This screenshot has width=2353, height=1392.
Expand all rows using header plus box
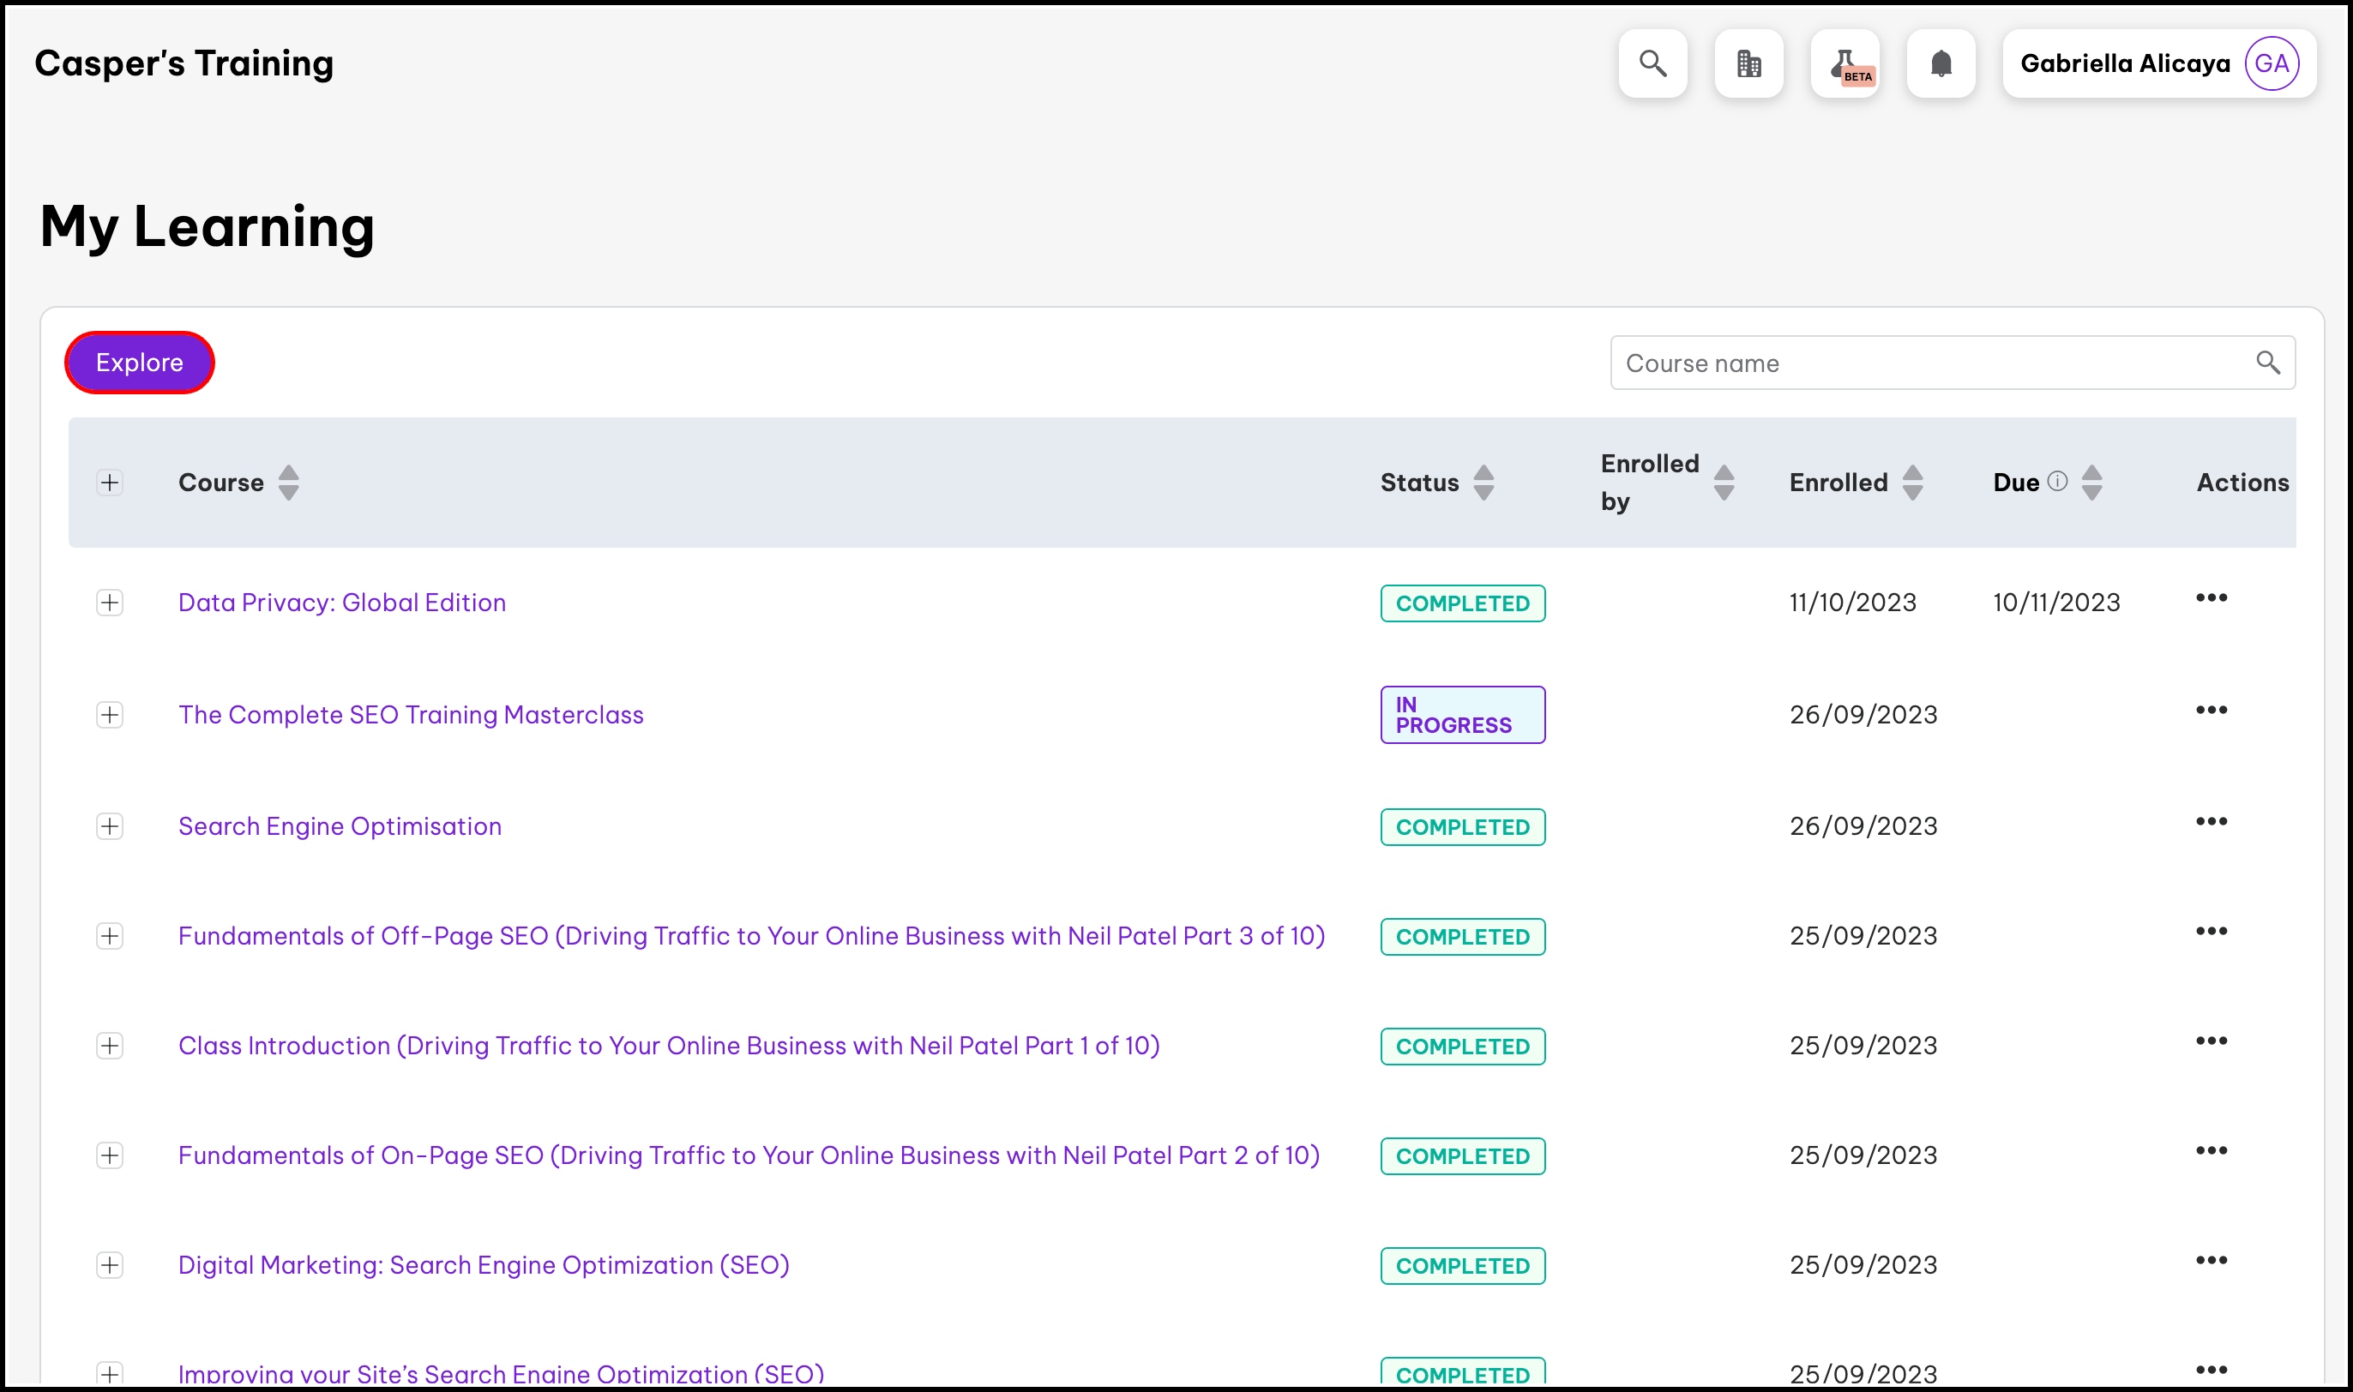point(110,483)
